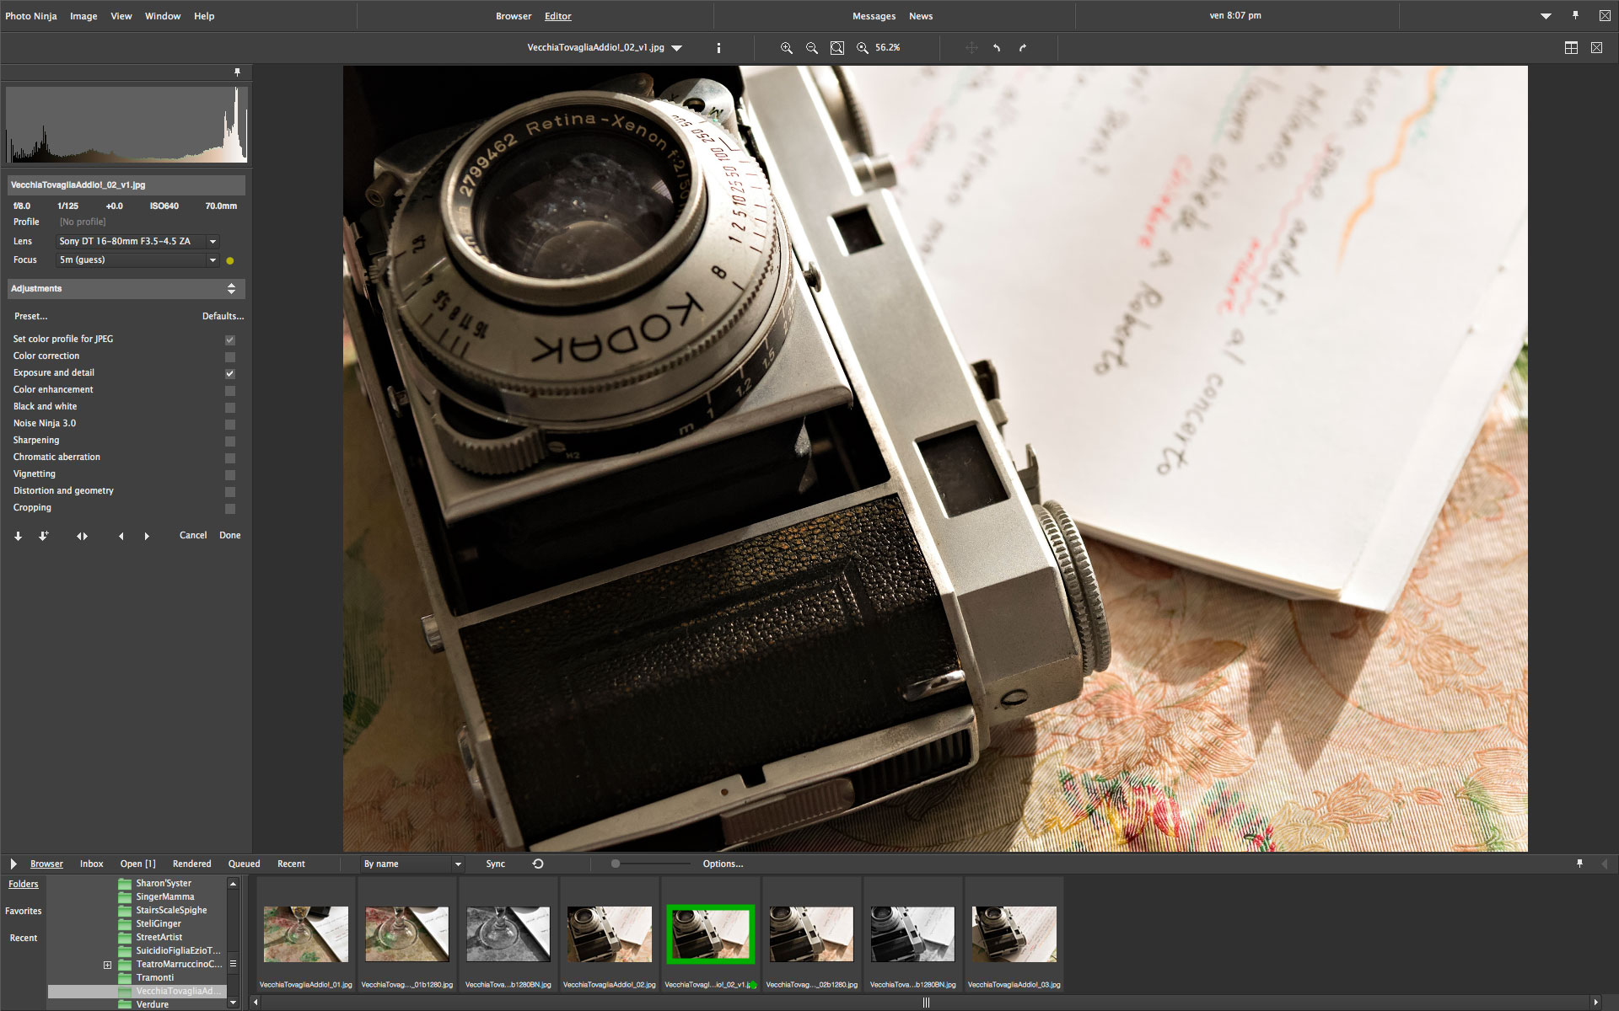Click the horizontal thumbnail strip scrollbar
This screenshot has width=1619, height=1011.
[925, 1003]
